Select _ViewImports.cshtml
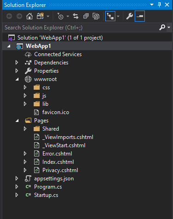 coord(68,137)
